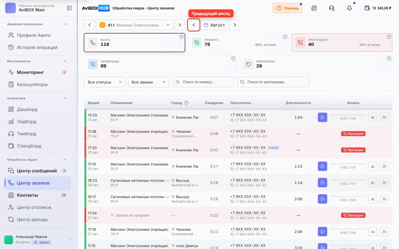Image resolution: width=399 pixels, height=249 pixels.
Task: Click Поиск по разговорам search field
Action: pyautogui.click(x=273, y=82)
